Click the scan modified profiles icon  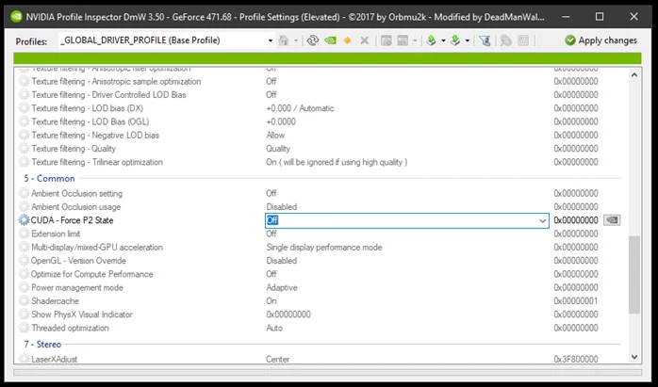506,40
